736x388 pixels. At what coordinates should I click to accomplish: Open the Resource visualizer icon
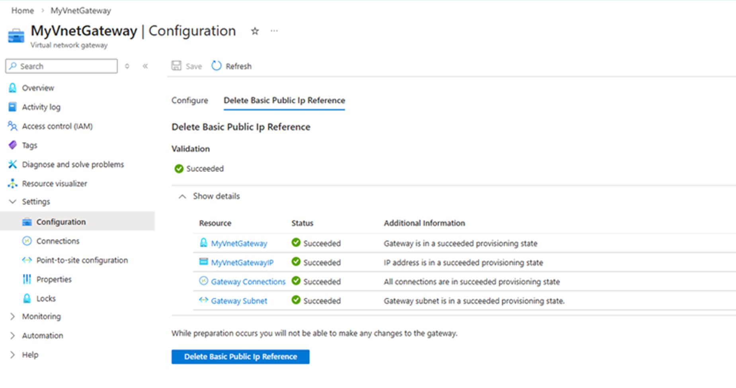[x=12, y=183]
